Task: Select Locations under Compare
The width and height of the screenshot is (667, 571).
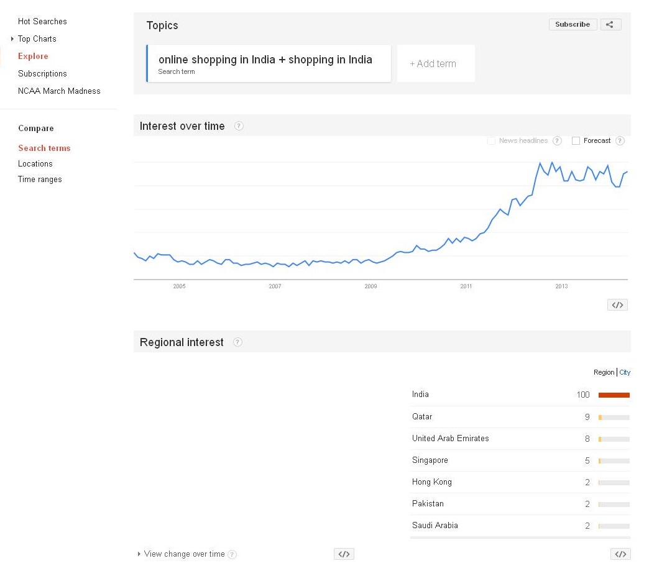Action: click(x=35, y=164)
